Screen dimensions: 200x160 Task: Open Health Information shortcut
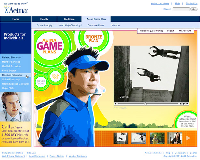click(11, 66)
